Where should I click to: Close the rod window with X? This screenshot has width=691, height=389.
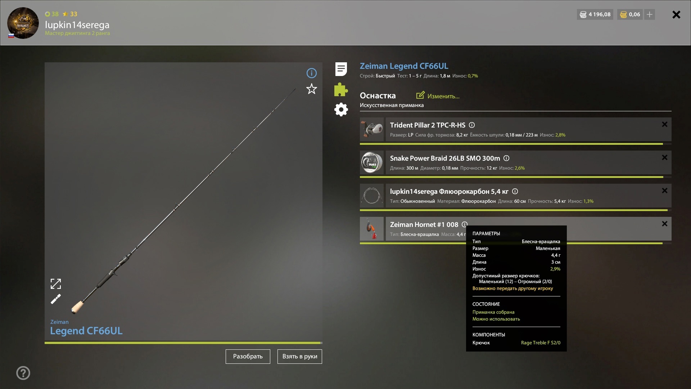(x=676, y=14)
